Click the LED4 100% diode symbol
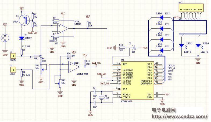 (162, 17)
